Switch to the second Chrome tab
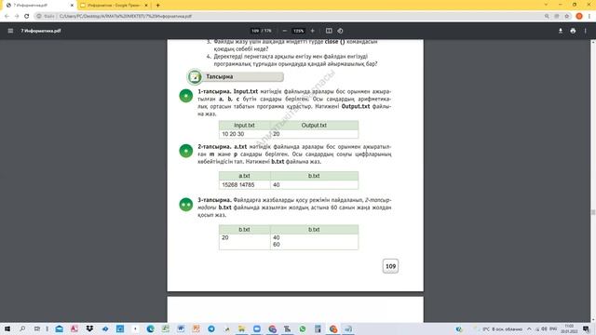Screen dimensions: 596x335 coord(114,6)
